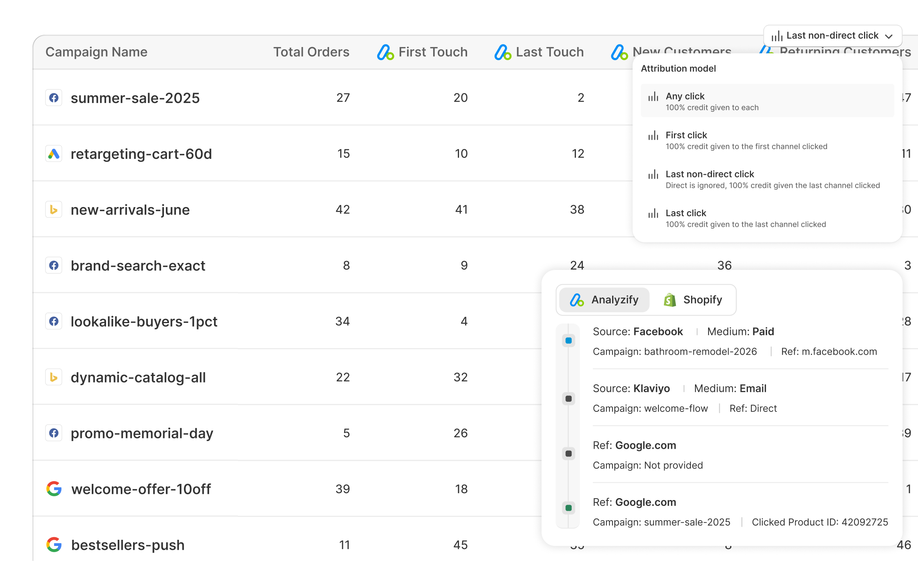Image resolution: width=918 pixels, height=561 pixels.
Task: Click Google icon beside welcome-offer-10off
Action: [54, 489]
